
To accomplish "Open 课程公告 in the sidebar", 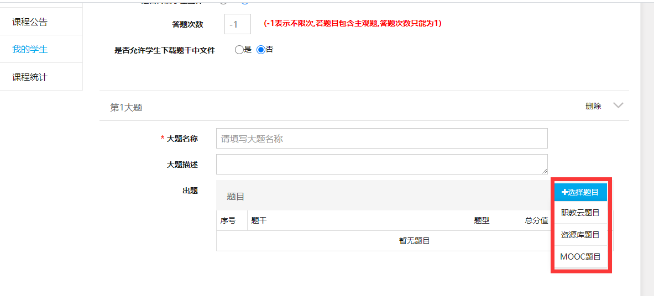I will tap(30, 22).
